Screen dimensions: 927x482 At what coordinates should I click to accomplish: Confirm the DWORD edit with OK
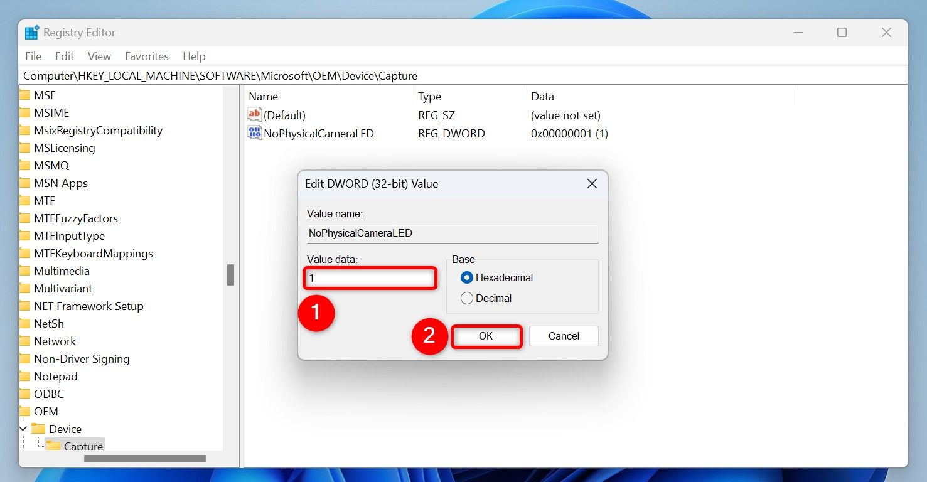486,336
